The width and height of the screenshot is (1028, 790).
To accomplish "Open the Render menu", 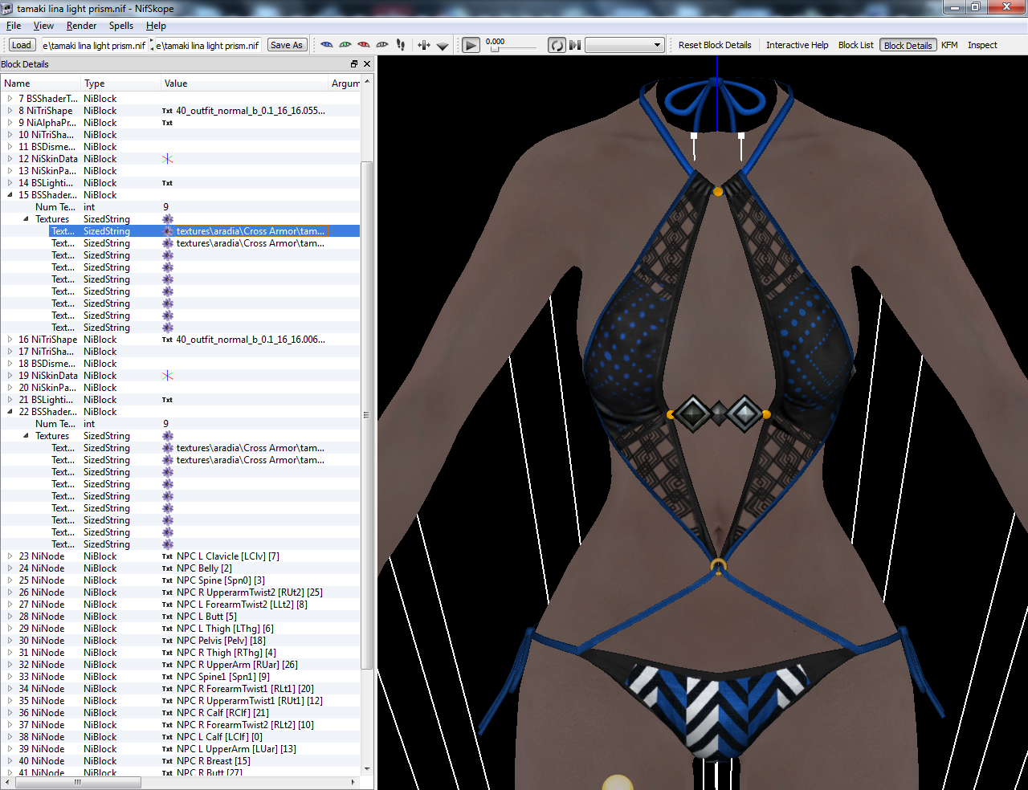I will point(81,26).
